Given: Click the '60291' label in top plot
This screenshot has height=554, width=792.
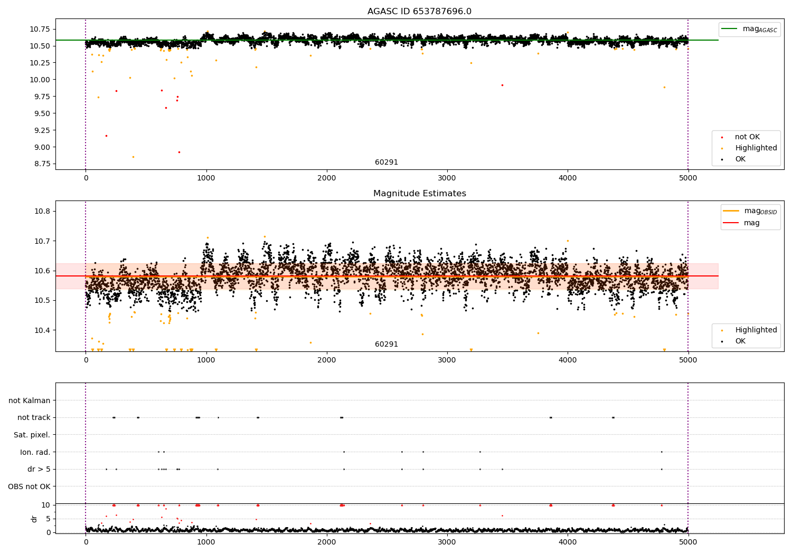Looking at the screenshot, I should pyautogui.click(x=386, y=163).
